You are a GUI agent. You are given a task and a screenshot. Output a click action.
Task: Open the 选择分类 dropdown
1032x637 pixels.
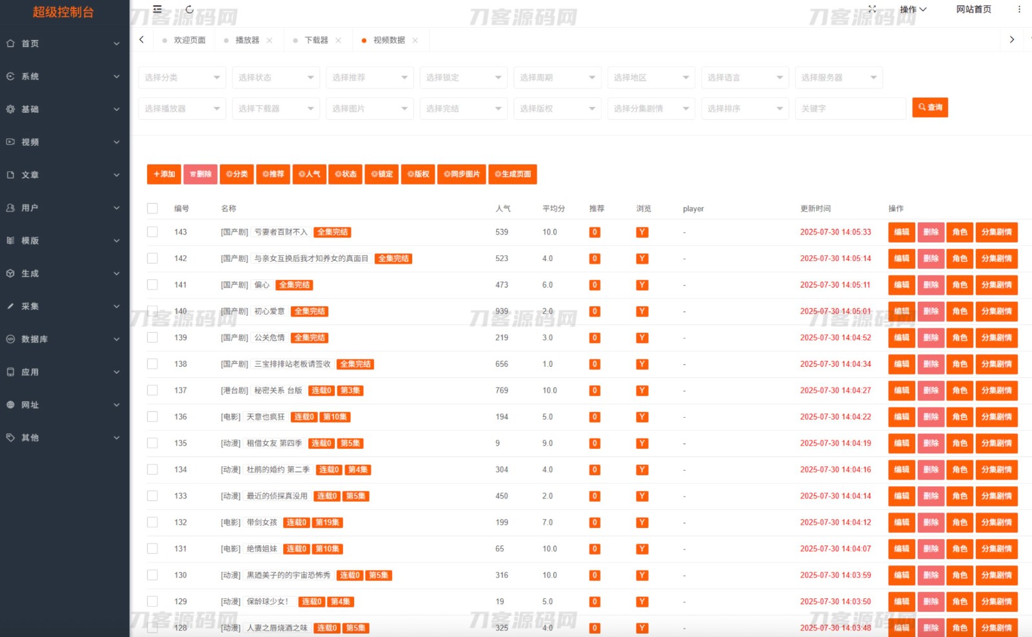pos(182,77)
